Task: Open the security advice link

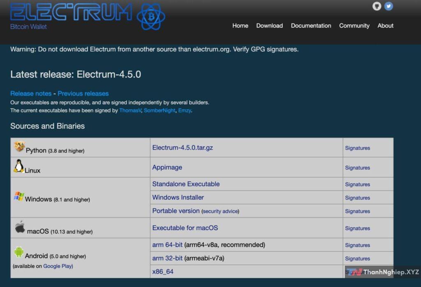Action: click(220, 211)
